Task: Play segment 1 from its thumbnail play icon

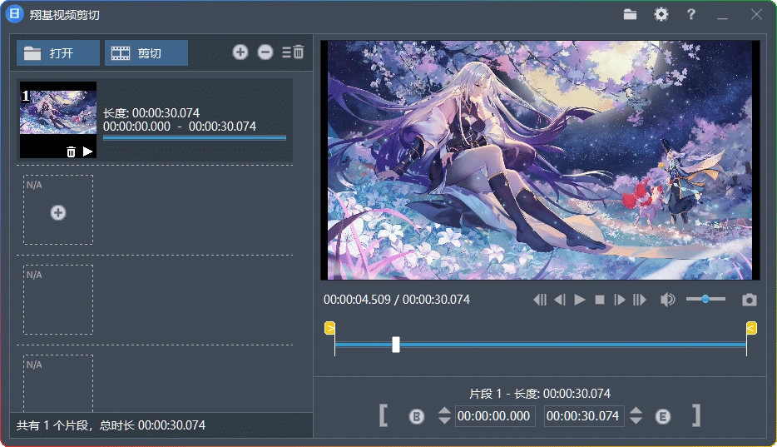Action: (87, 151)
